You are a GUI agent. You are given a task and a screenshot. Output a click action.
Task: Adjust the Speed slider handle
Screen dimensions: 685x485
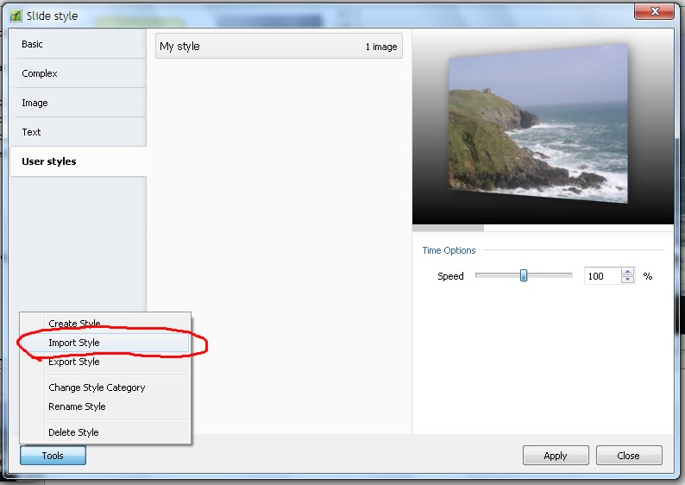point(523,276)
